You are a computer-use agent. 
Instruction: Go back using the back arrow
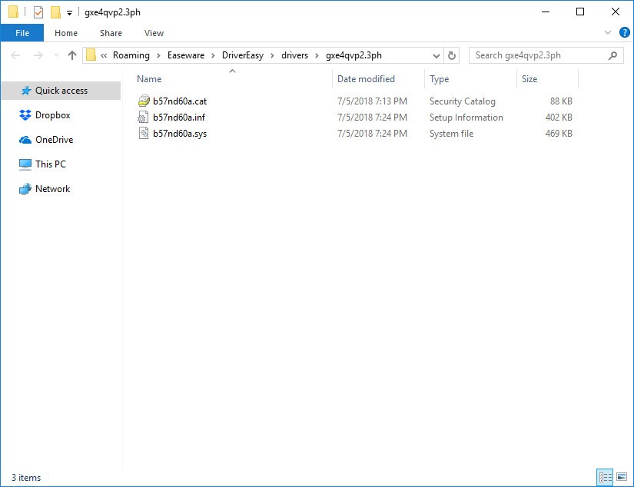point(15,55)
